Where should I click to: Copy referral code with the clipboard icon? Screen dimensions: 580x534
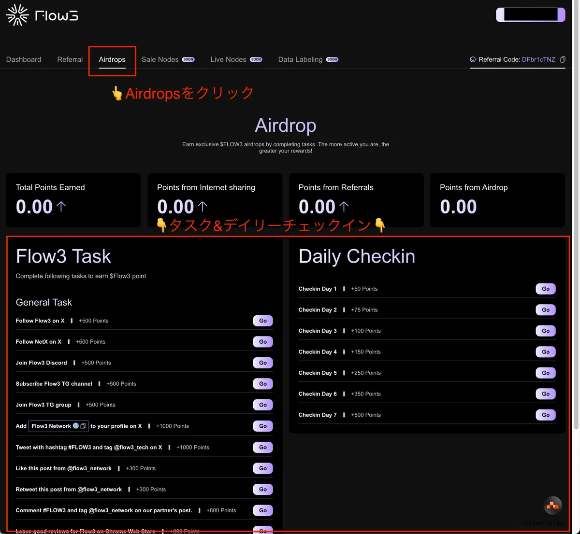pos(563,59)
